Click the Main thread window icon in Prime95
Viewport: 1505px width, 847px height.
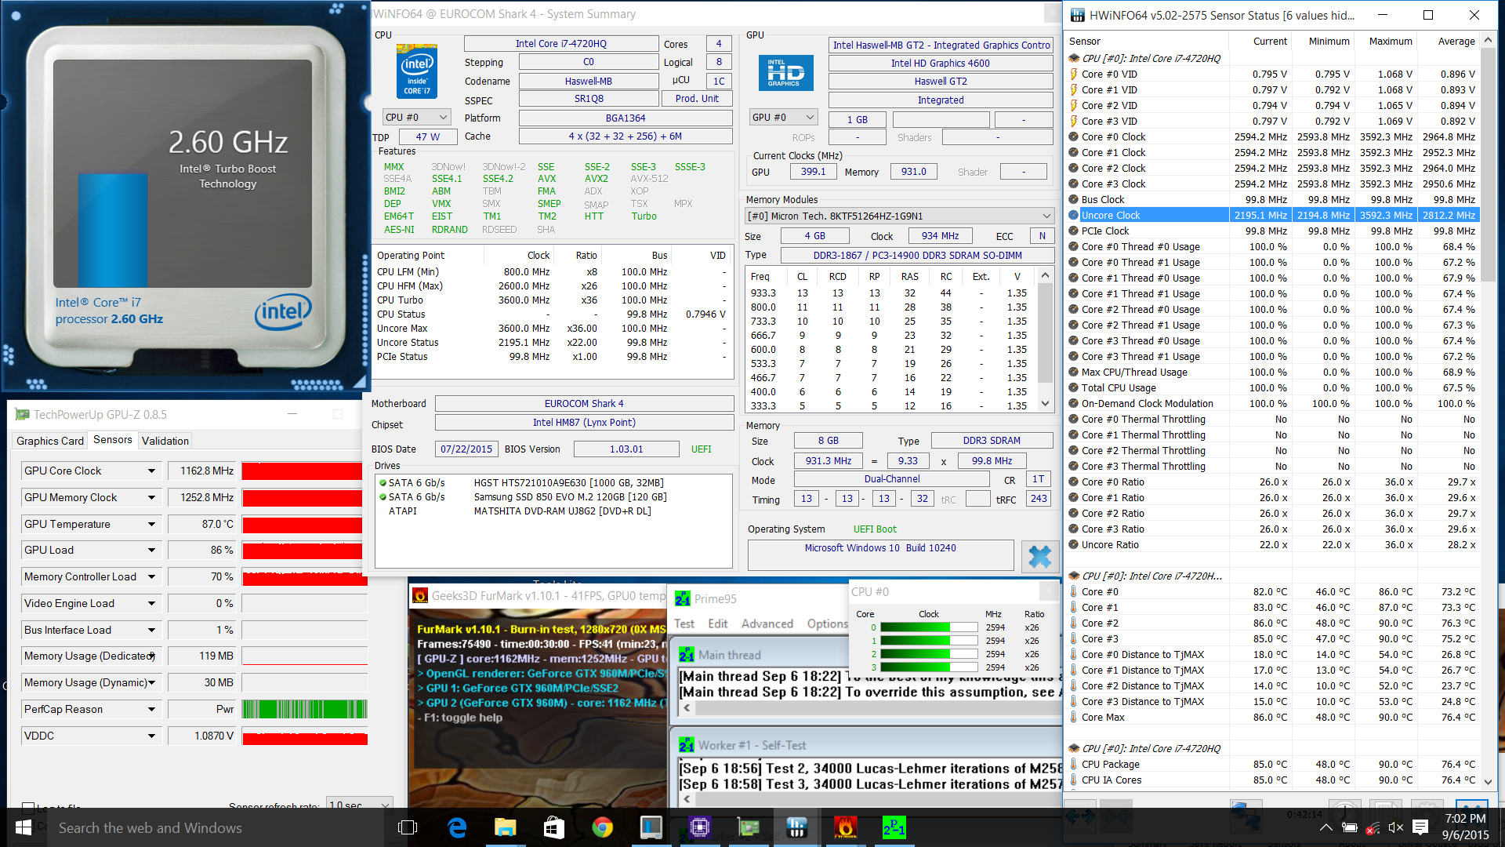pos(687,655)
